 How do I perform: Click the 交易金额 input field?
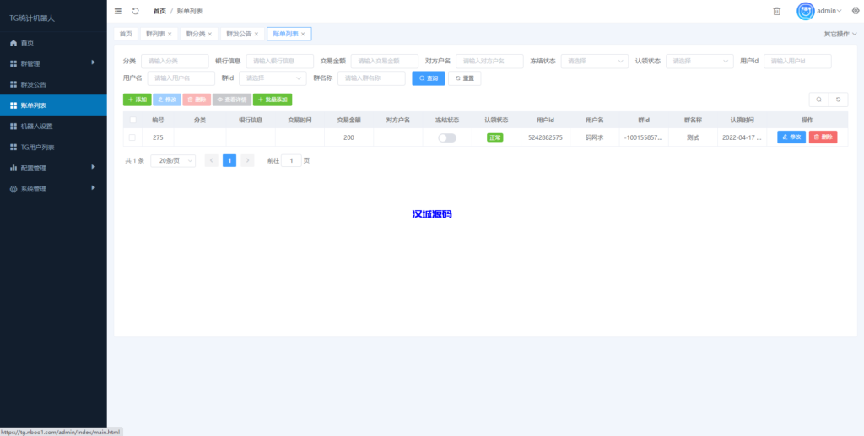coord(384,61)
